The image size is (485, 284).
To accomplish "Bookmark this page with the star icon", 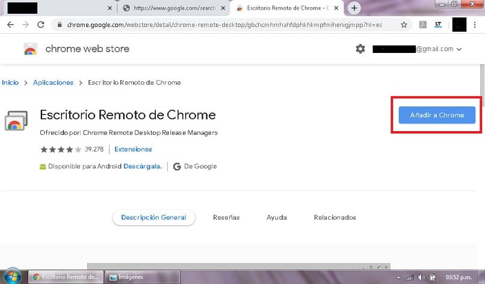I will point(404,25).
